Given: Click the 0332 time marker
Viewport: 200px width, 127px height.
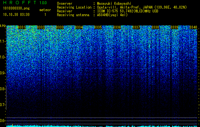Looking at the screenshot, I should coord(41,27).
